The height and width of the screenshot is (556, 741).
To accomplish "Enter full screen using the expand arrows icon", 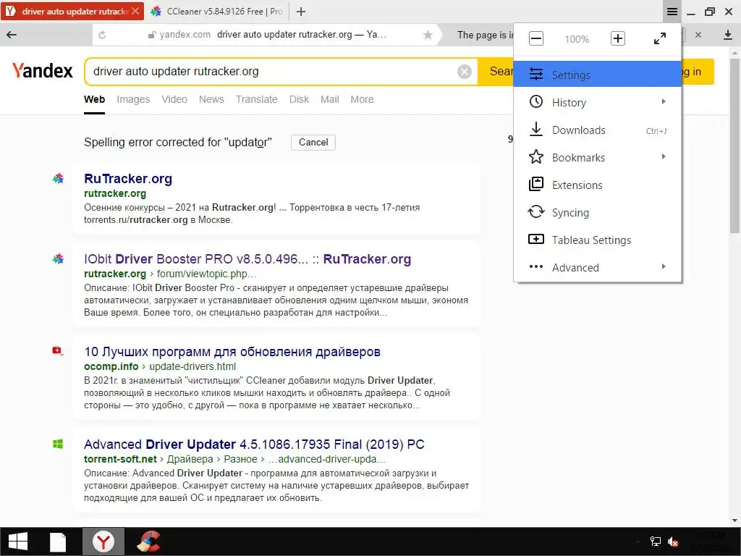I will pos(660,39).
